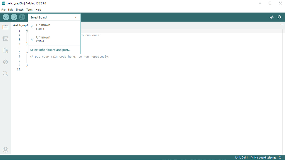
Task: Open the Search magnifier in sidebar
Action: coord(6,74)
